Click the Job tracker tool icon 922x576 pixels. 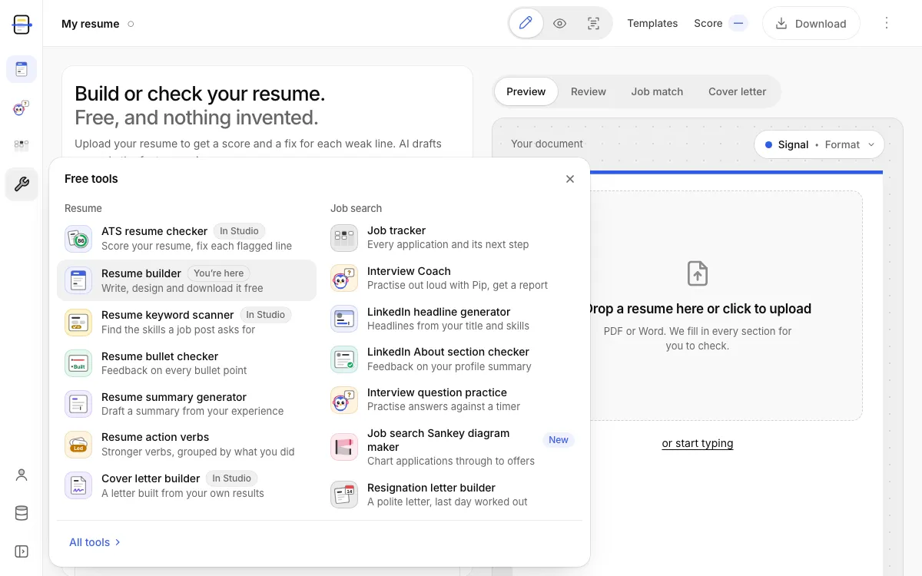[x=344, y=237]
